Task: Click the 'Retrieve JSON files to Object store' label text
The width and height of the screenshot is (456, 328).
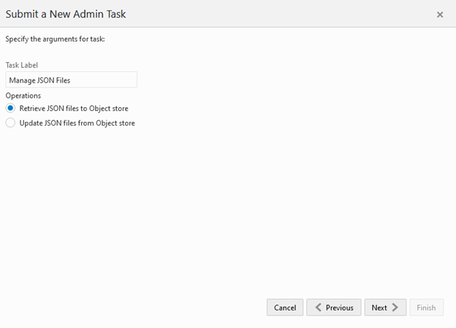Action: tap(74, 108)
